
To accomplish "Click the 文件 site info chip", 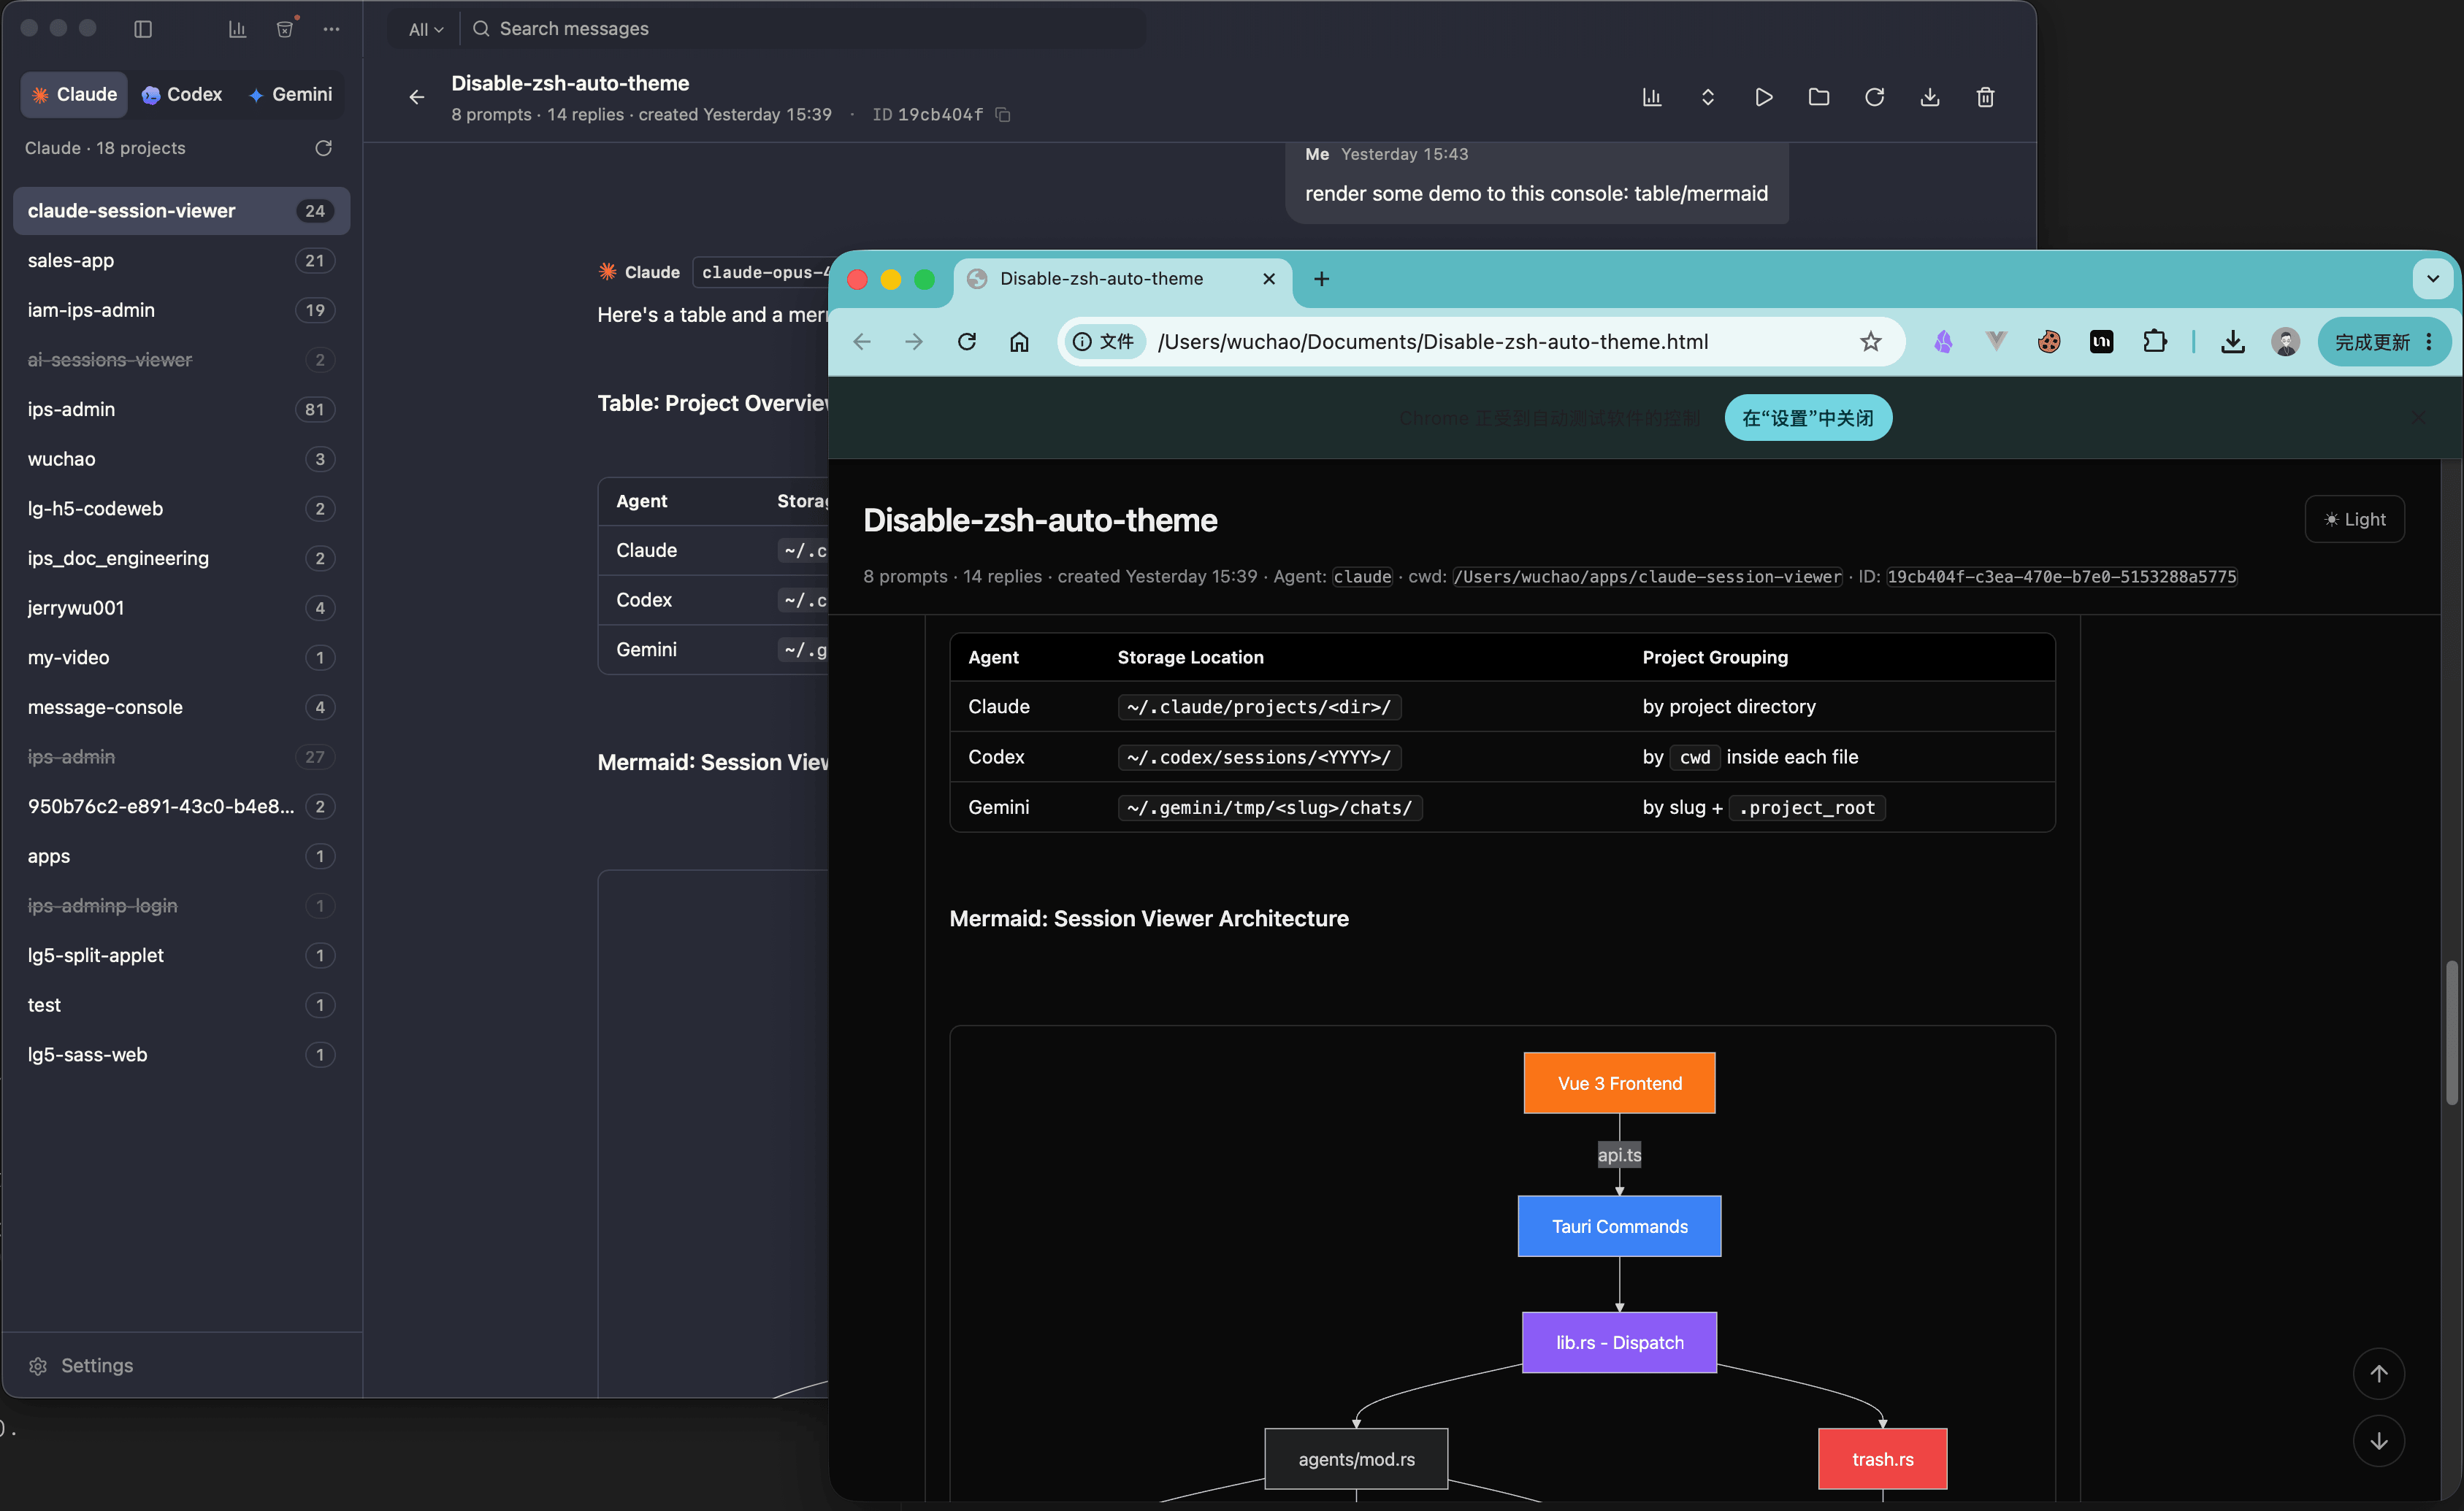I will click(1104, 342).
